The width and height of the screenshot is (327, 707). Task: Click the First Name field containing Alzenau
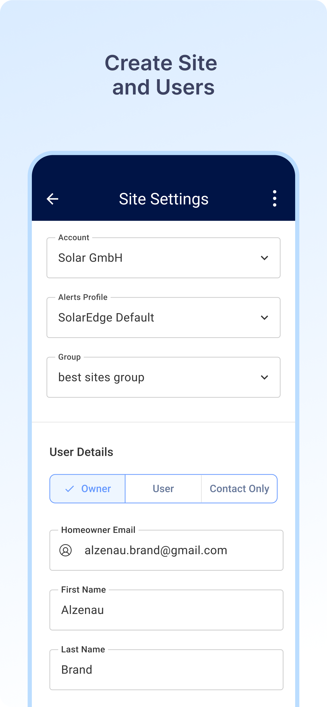[166, 610]
